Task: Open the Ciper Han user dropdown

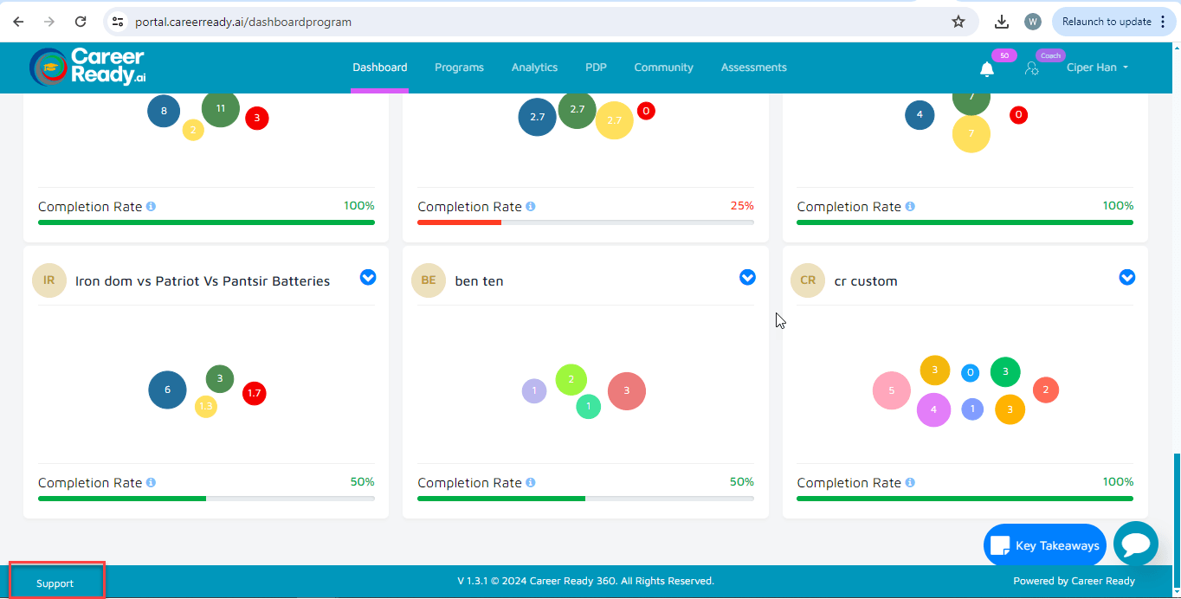Action: pos(1097,68)
